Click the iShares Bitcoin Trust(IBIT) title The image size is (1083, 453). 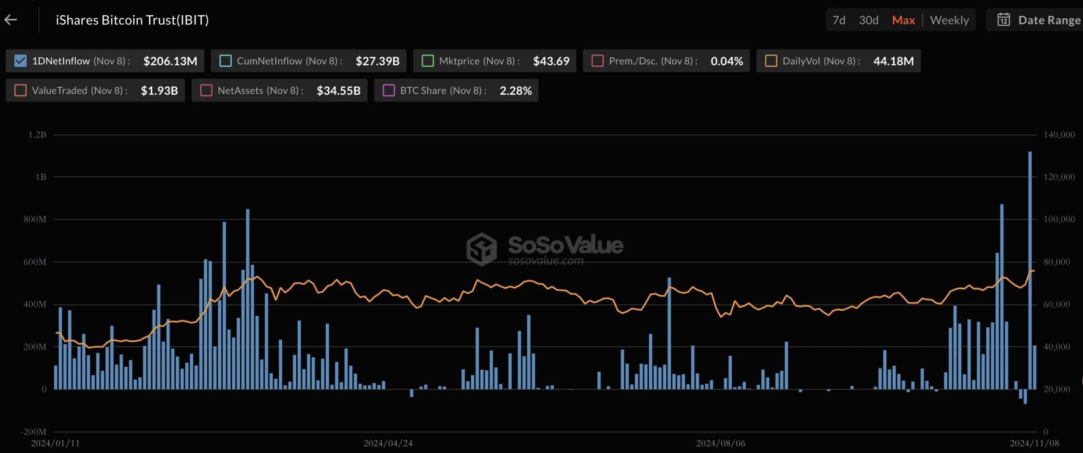[x=132, y=20]
